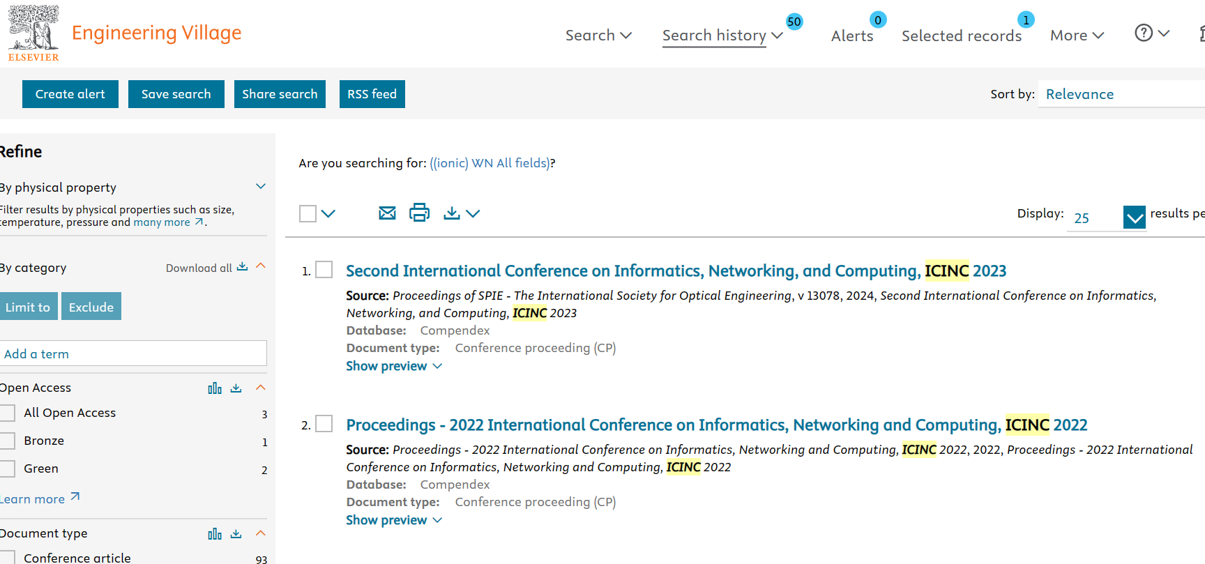Image resolution: width=1205 pixels, height=564 pixels.
Task: Open Document type facet bar chart icon
Action: point(215,534)
